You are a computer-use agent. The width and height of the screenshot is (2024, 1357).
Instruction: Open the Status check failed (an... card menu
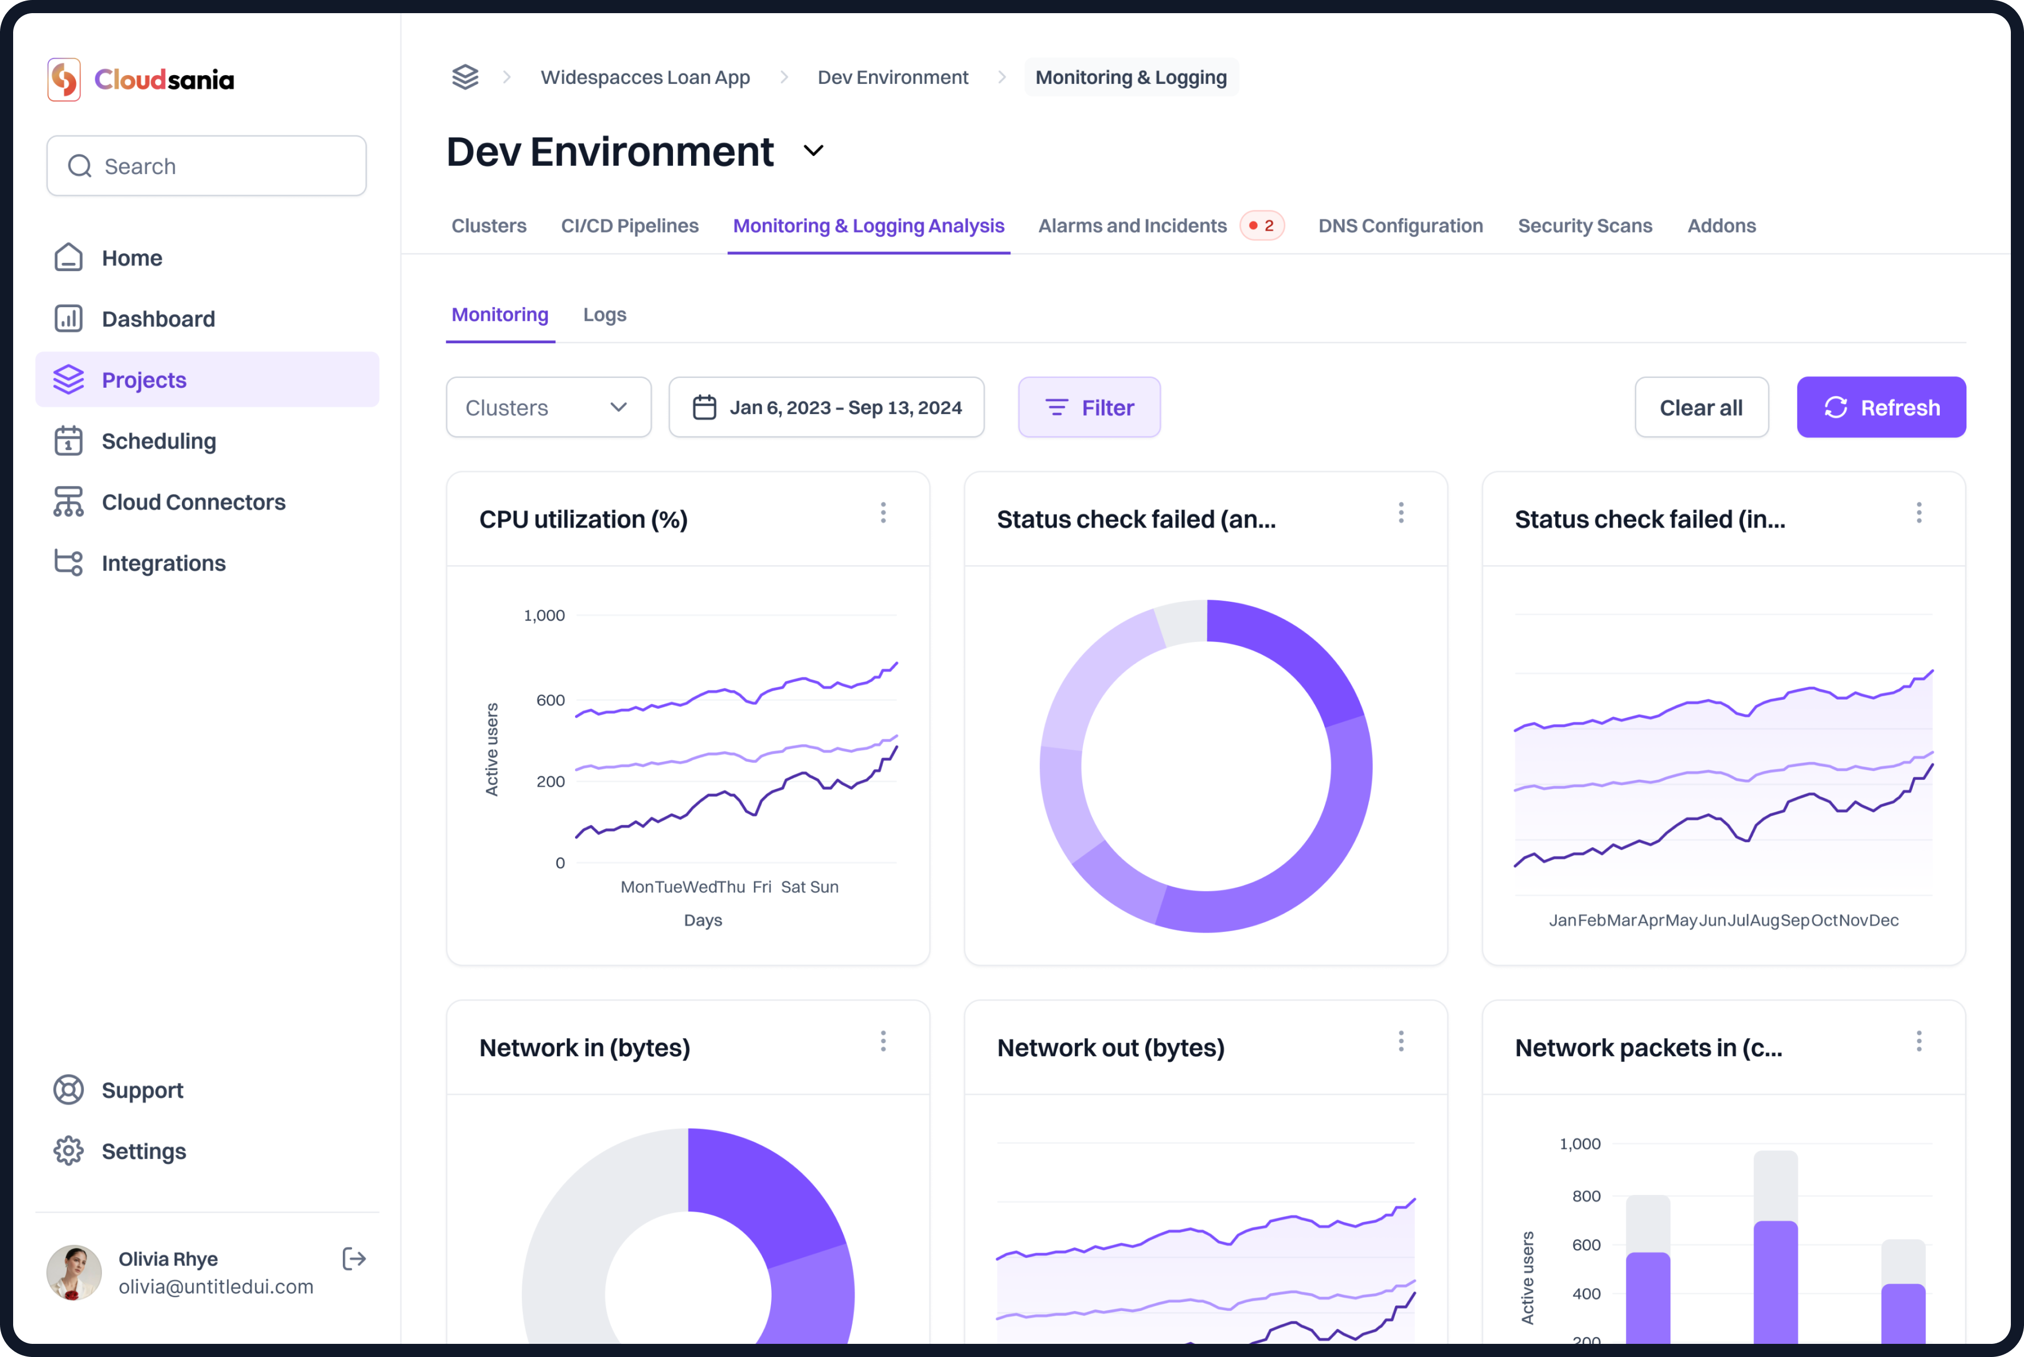point(1401,513)
